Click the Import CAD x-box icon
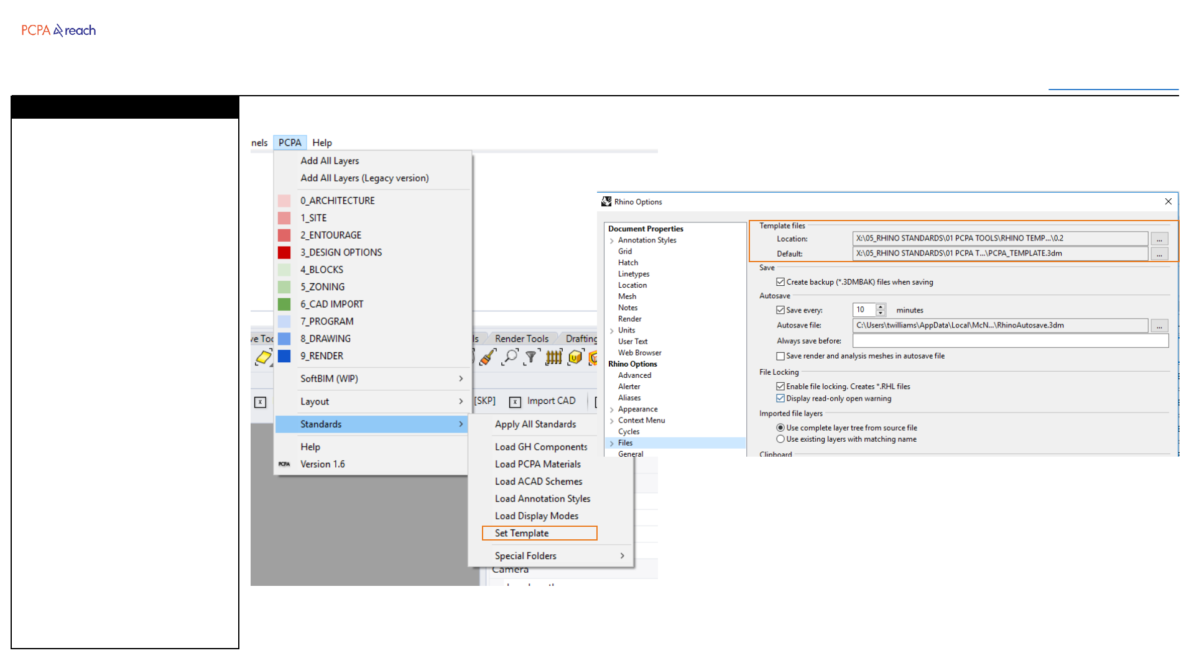This screenshot has width=1194, height=671. (515, 402)
